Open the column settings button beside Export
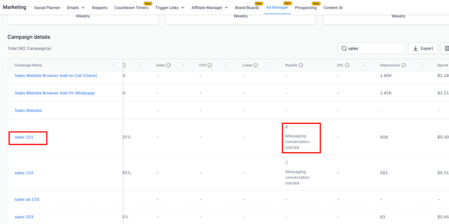Viewport: 449px width, 224px height. 445,49
